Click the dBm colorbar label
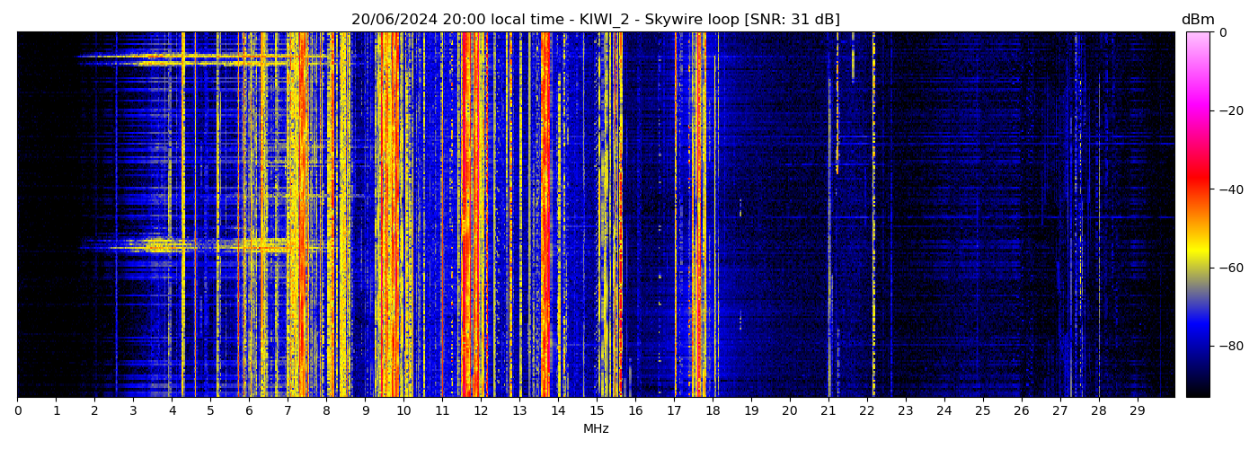The image size is (1258, 449). 1197,20
